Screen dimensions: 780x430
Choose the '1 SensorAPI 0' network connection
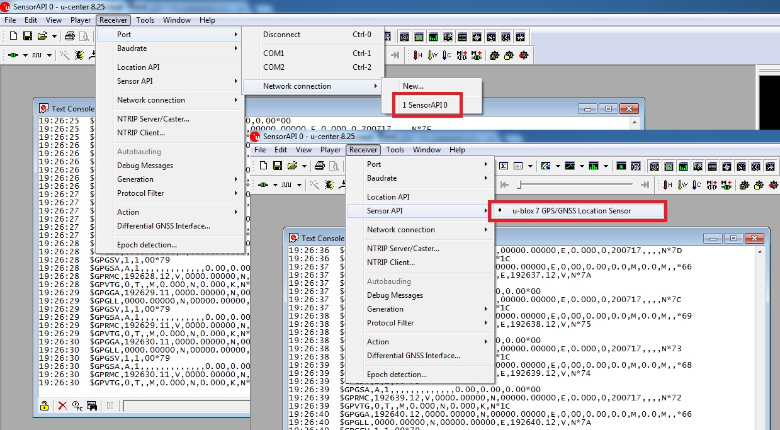[425, 105]
